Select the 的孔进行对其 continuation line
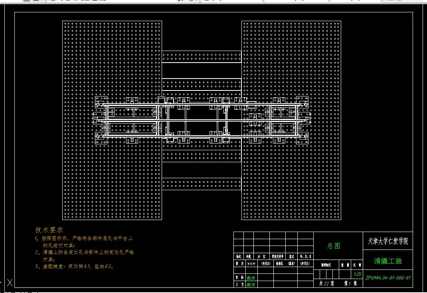427x293 pixels. pyautogui.click(x=59, y=246)
